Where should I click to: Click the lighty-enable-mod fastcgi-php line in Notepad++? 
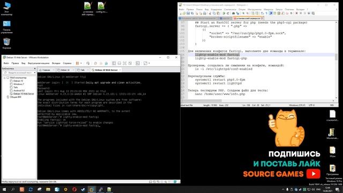pos(221,58)
